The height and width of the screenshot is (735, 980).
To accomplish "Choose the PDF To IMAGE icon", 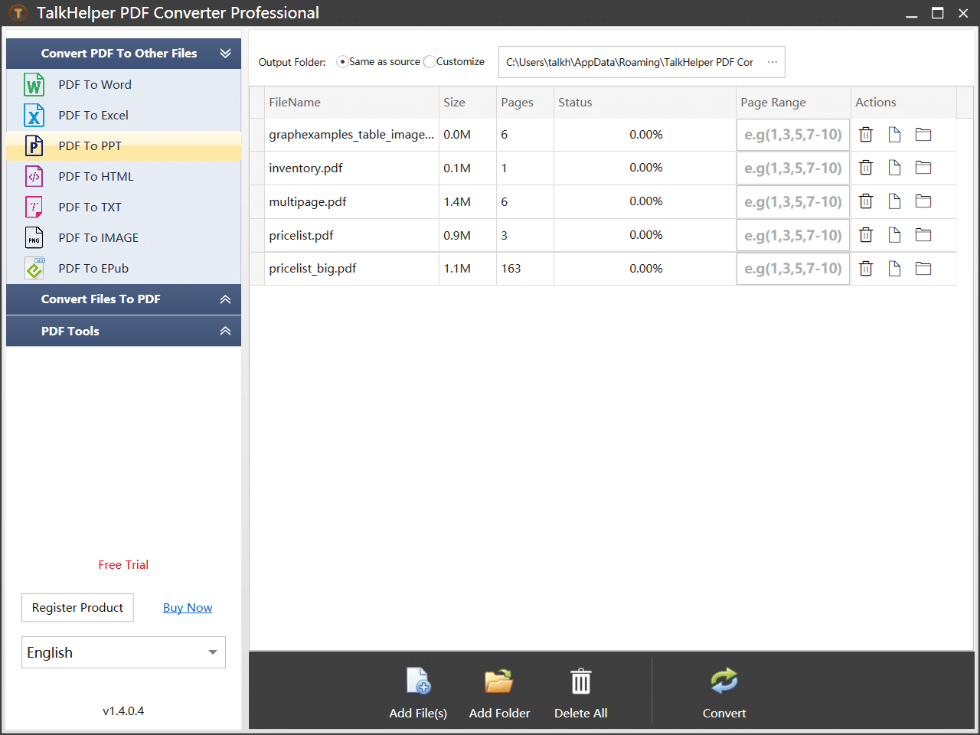I will 34,237.
